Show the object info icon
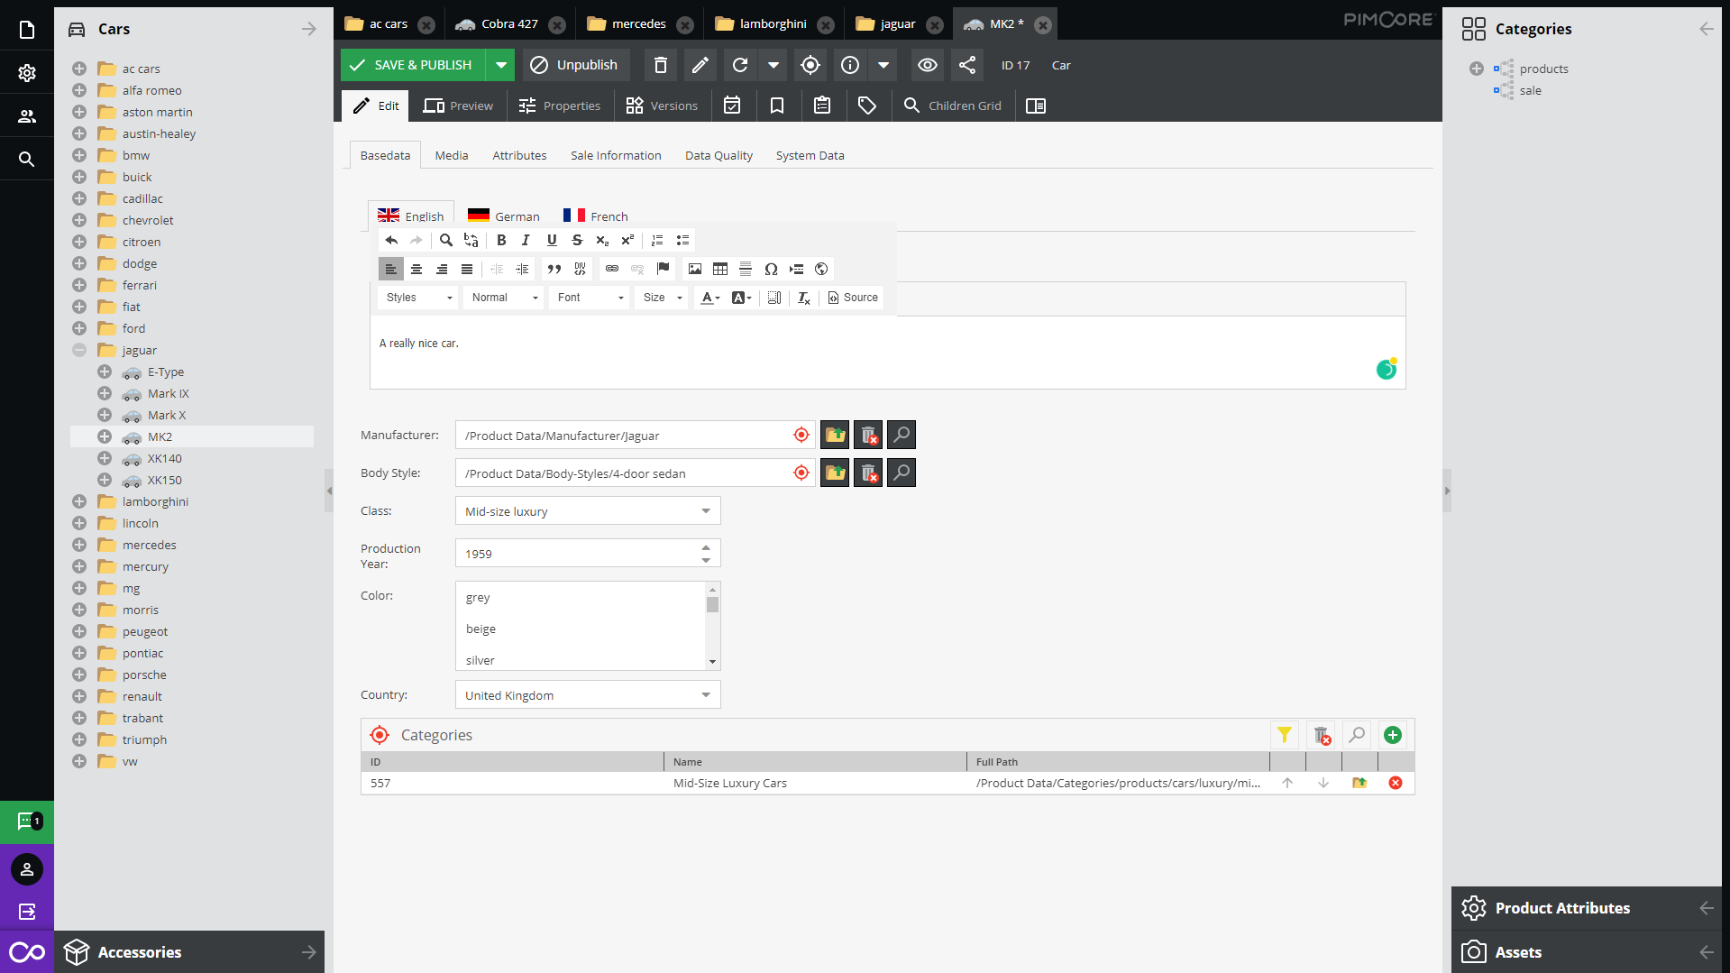This screenshot has width=1730, height=973. pyautogui.click(x=850, y=65)
